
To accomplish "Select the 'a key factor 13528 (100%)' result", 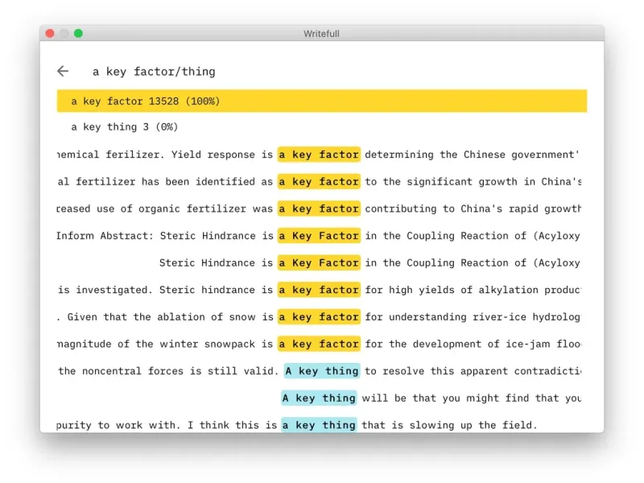I will [x=321, y=101].
